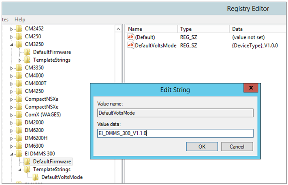Click the string icon of DefaultVoltsMode value

(x=130, y=45)
